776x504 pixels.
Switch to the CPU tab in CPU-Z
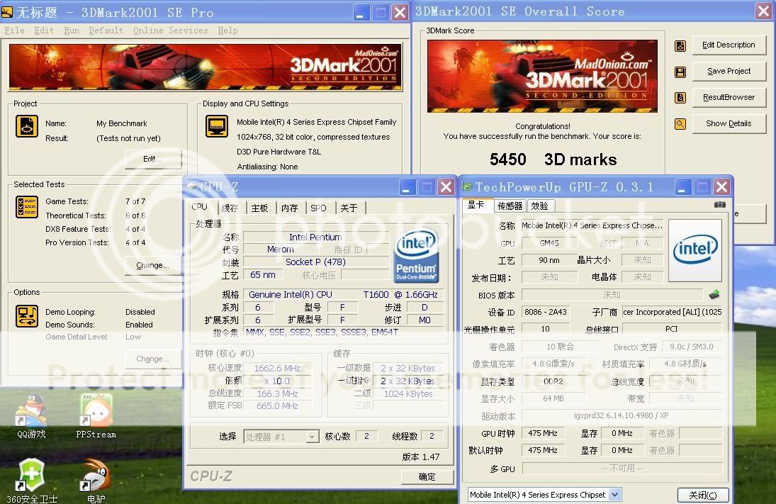(199, 207)
